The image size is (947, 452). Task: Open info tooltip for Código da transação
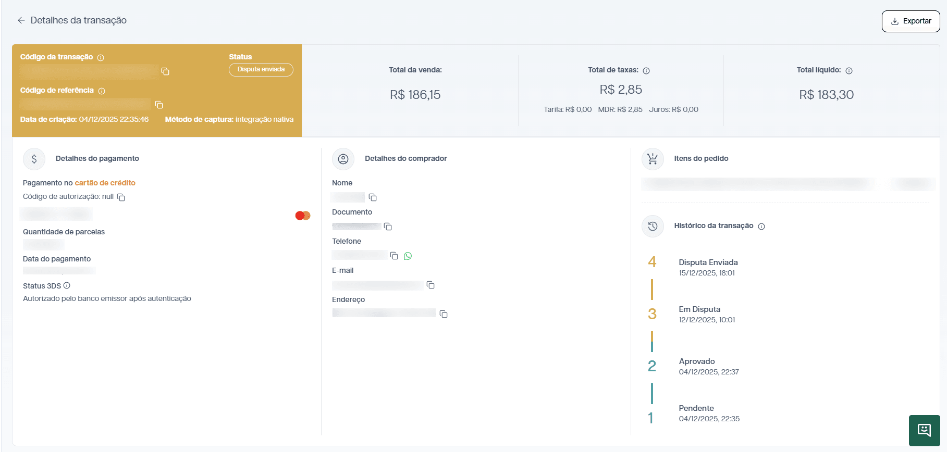click(x=101, y=58)
